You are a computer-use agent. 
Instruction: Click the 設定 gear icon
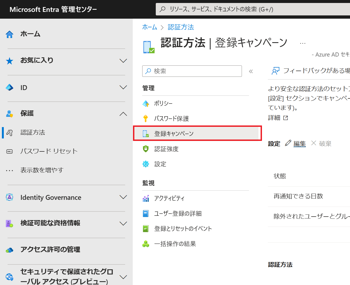click(x=146, y=164)
